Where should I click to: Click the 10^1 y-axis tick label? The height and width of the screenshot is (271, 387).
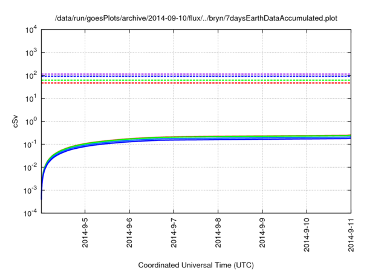tap(31, 99)
